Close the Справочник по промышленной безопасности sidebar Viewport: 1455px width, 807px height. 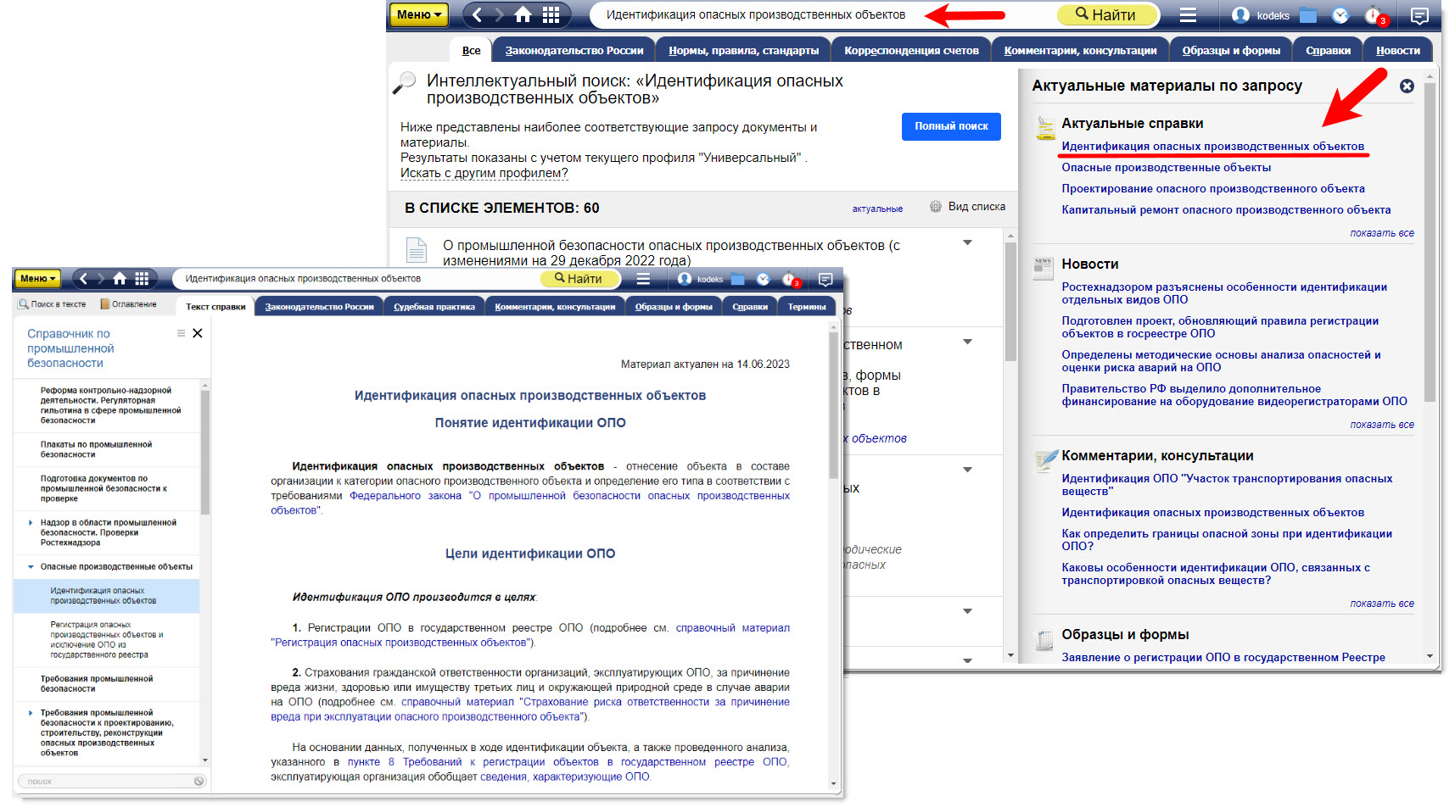[x=198, y=333]
